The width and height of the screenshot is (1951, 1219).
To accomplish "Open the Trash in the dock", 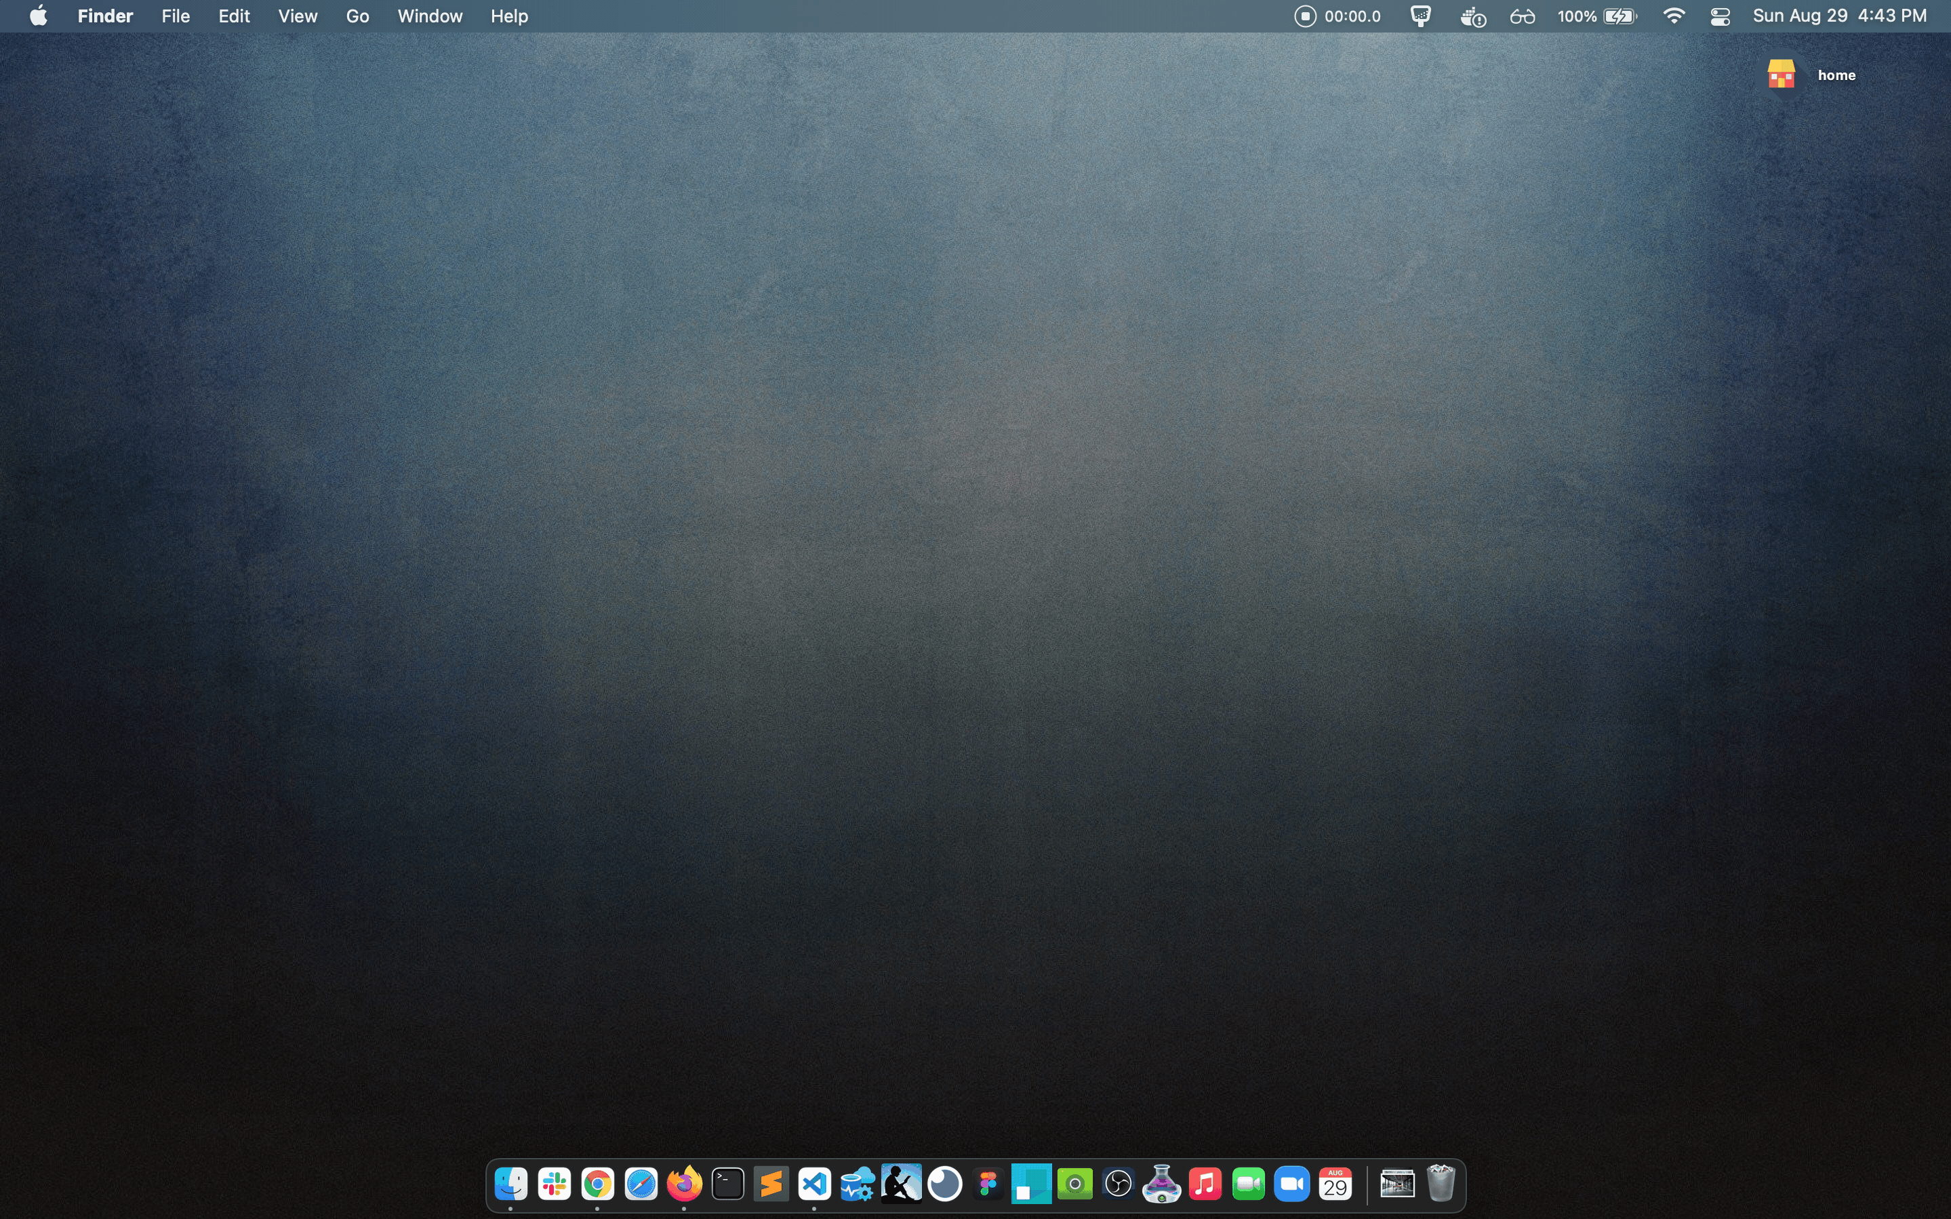I will 1441,1184.
